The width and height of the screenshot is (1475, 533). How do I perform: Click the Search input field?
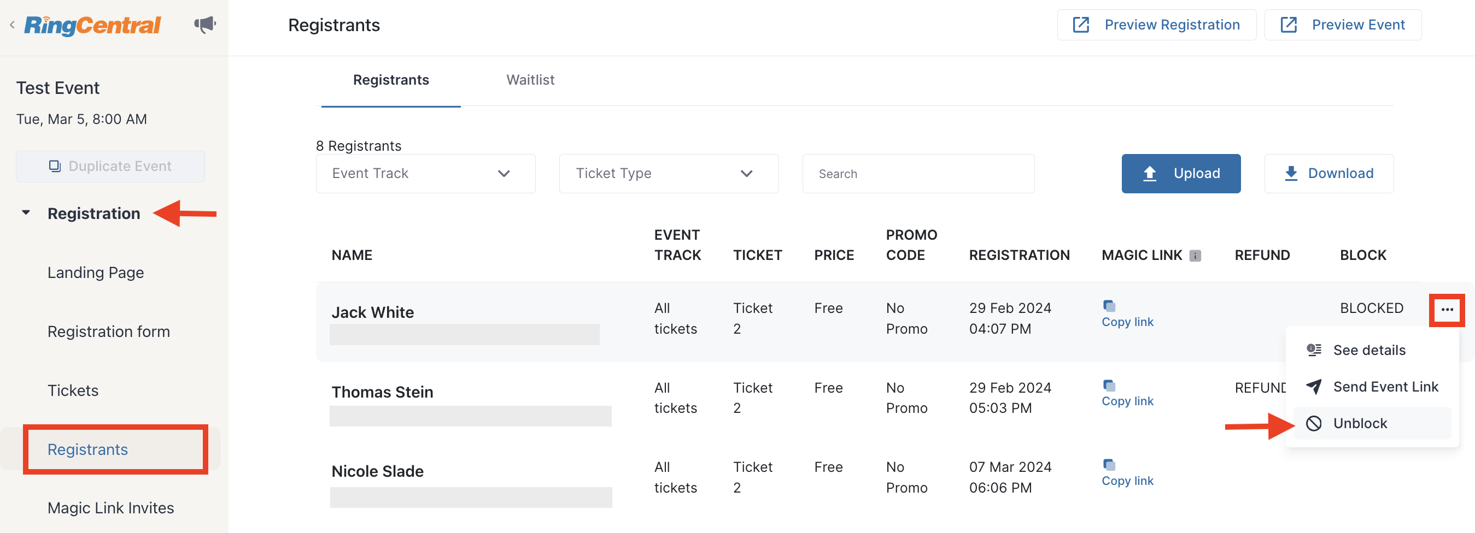[918, 173]
